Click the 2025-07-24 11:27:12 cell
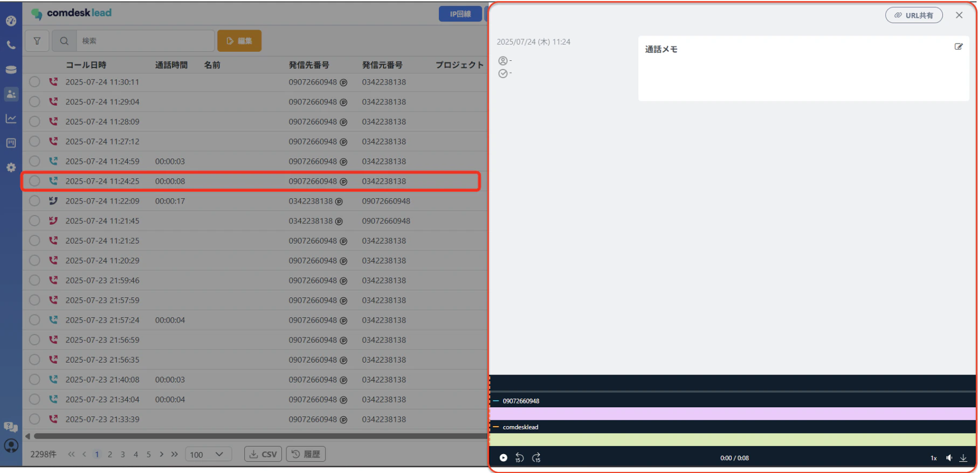 click(x=102, y=142)
